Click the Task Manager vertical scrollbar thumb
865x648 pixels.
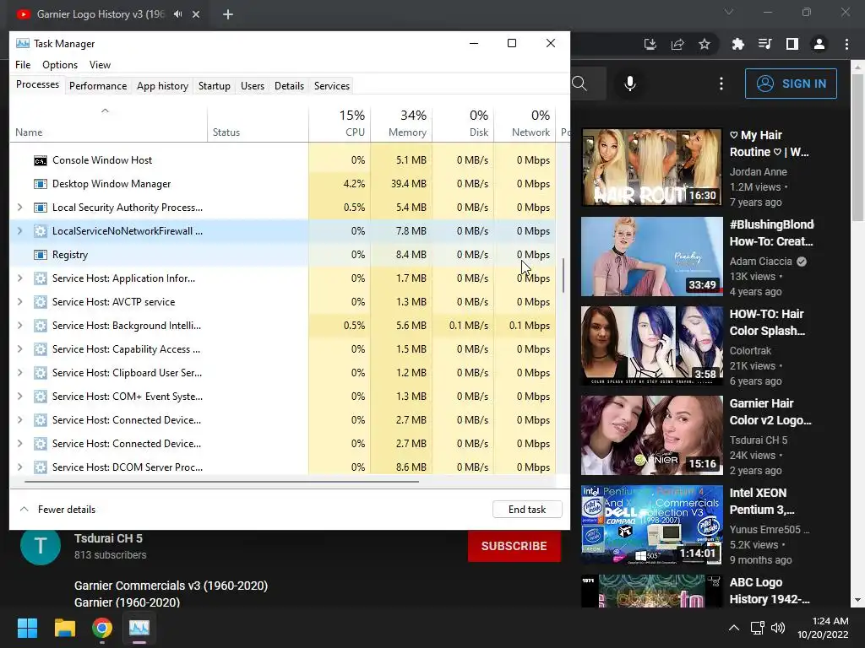tap(563, 276)
